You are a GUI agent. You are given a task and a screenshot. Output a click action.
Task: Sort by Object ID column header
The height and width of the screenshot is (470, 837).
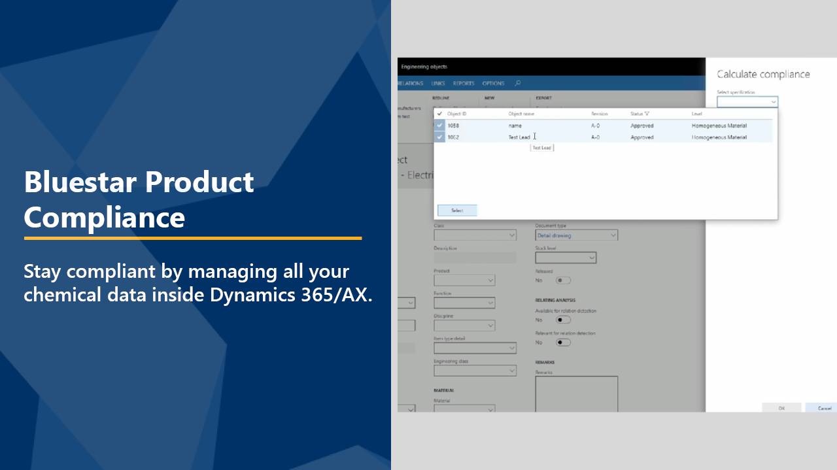pos(456,114)
